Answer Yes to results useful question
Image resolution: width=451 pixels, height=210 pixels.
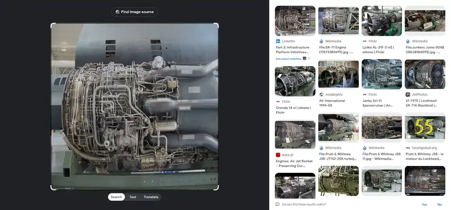pos(424,205)
